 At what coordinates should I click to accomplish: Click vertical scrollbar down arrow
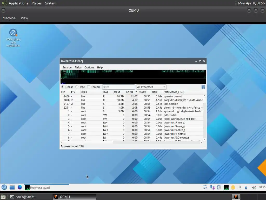tap(204, 139)
